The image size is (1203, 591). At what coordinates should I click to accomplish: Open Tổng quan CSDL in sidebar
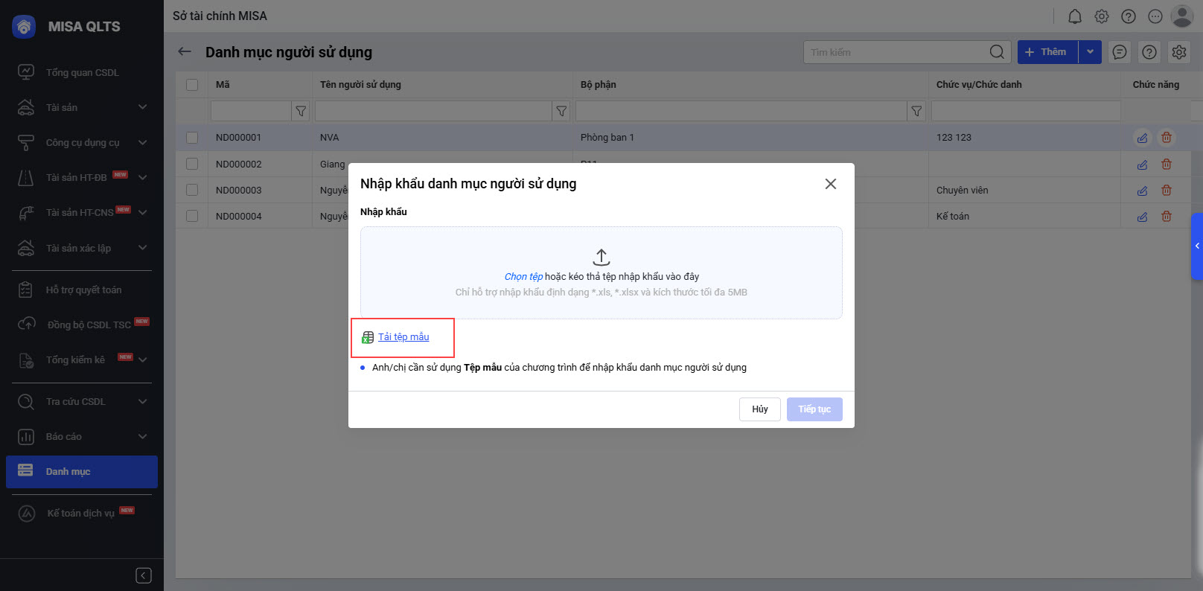82,72
